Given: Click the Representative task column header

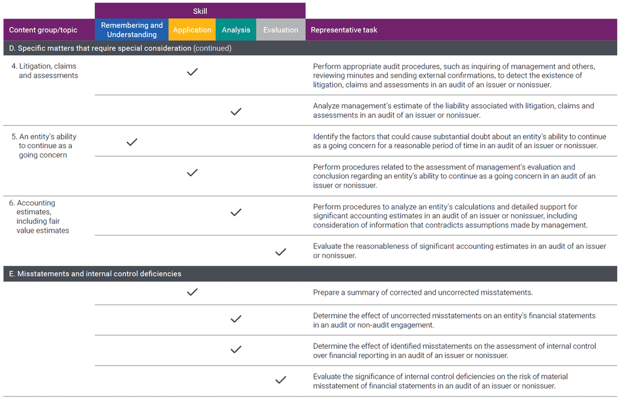Looking at the screenshot, I should tap(344, 30).
